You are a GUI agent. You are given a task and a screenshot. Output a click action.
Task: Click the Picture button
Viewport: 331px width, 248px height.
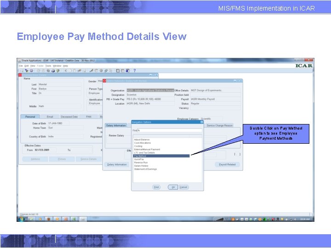point(62,159)
